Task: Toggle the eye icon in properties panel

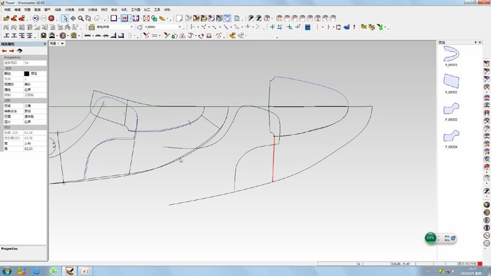Action: tap(20, 51)
